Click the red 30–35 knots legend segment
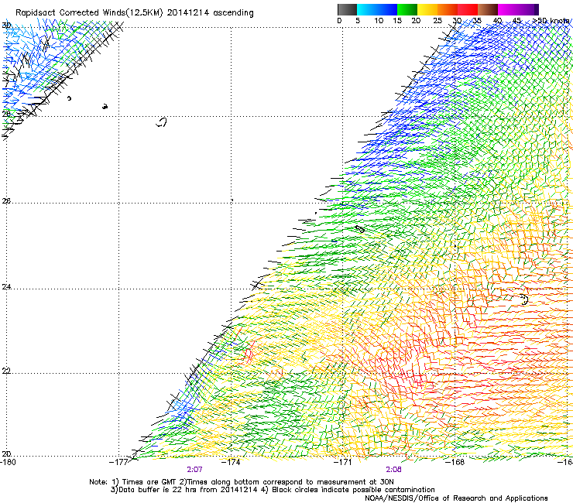Screen dimensions: 573x503 tap(468, 9)
